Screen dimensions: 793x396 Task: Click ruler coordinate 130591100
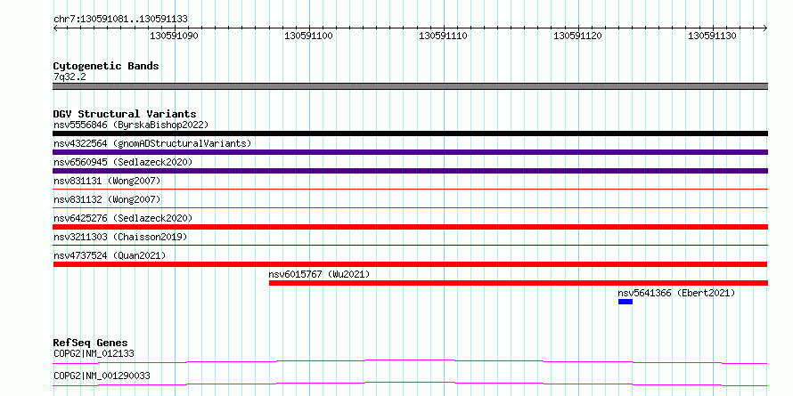tap(308, 36)
